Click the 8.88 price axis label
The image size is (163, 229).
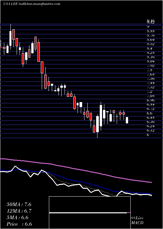click(x=151, y=31)
